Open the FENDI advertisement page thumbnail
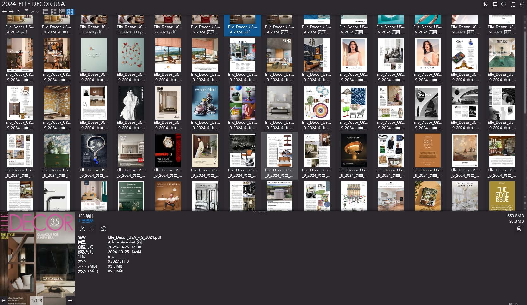 tap(280, 55)
